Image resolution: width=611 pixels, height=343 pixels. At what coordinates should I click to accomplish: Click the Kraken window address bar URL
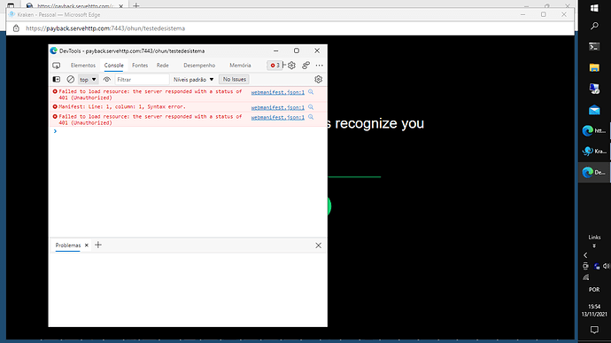[x=105, y=28]
